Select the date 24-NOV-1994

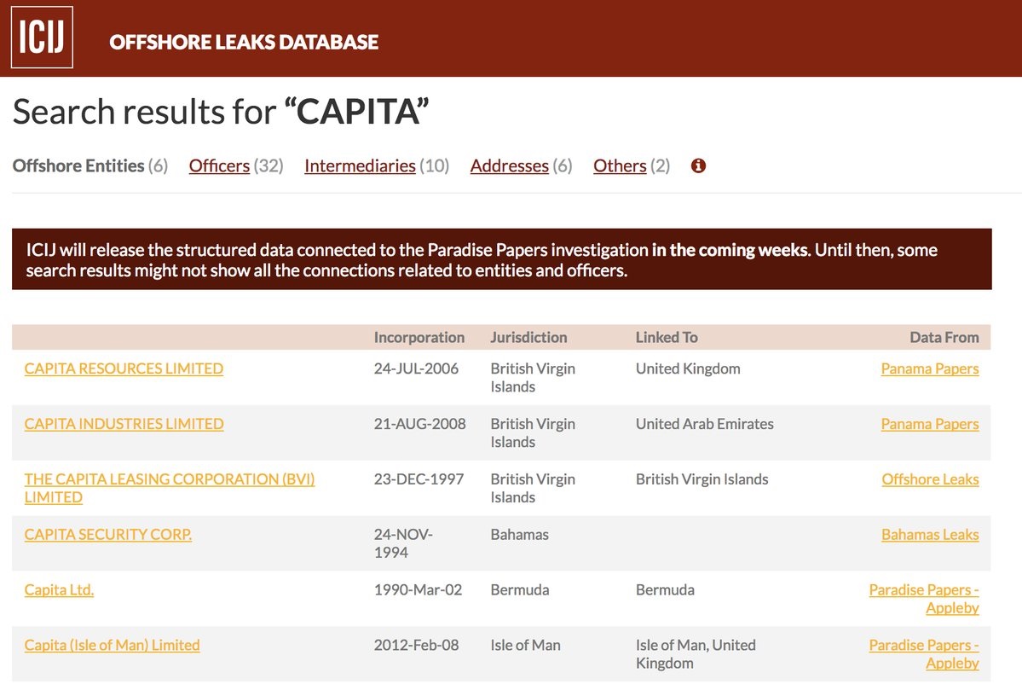click(x=403, y=543)
